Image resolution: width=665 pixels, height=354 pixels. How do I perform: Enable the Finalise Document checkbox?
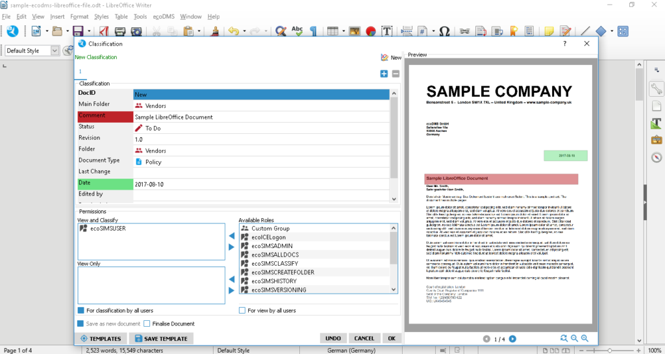point(147,323)
